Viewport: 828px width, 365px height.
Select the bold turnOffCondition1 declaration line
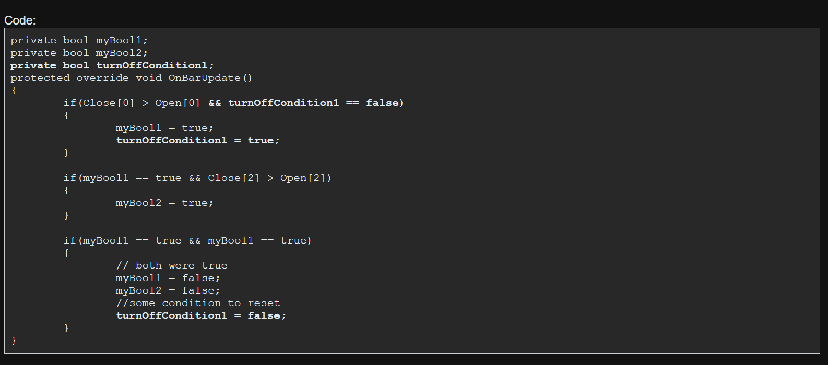112,65
